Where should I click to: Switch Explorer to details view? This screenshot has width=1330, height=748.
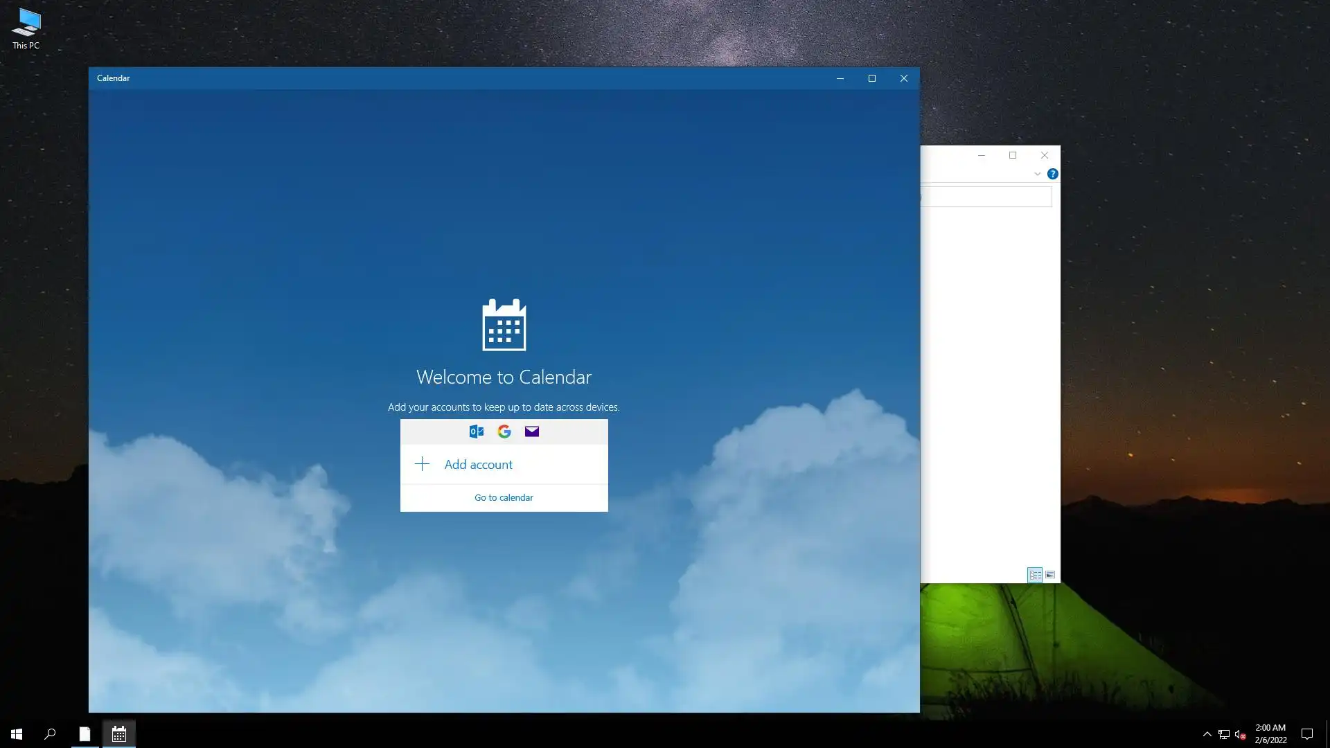pyautogui.click(x=1034, y=575)
